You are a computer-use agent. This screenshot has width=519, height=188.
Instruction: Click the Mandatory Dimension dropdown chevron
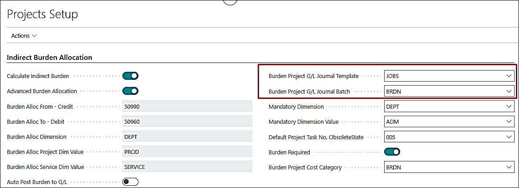(x=509, y=107)
